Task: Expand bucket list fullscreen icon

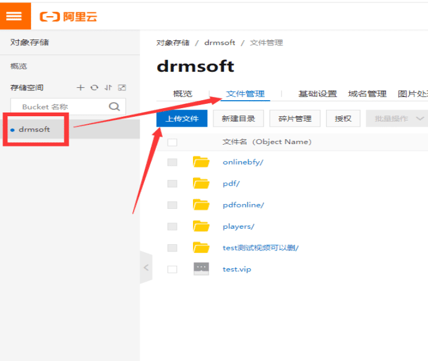Action: 122,88
